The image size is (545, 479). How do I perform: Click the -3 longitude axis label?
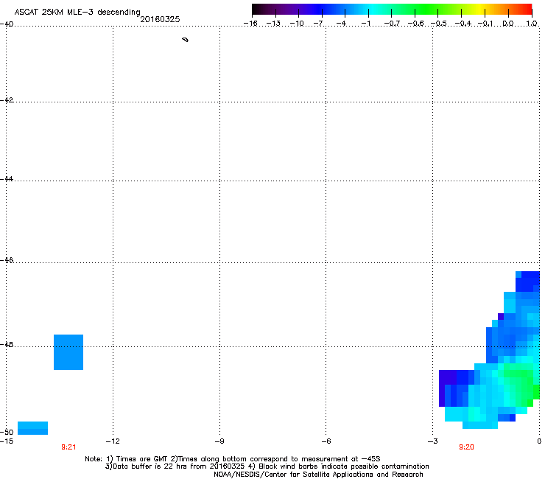point(432,441)
